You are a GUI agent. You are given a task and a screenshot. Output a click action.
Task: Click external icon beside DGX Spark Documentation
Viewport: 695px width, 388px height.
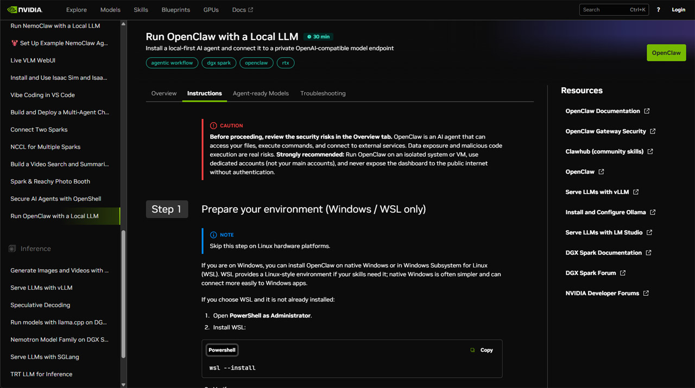(x=648, y=253)
